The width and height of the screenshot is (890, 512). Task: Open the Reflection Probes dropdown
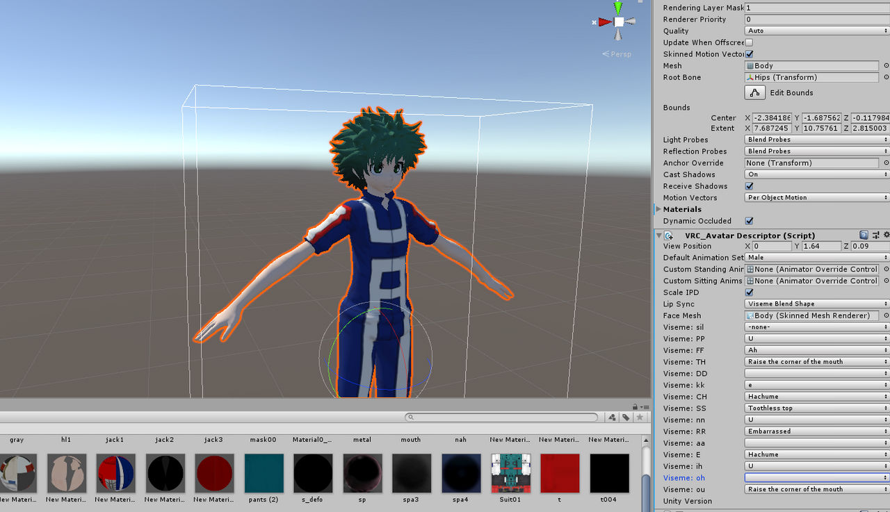[x=817, y=151]
